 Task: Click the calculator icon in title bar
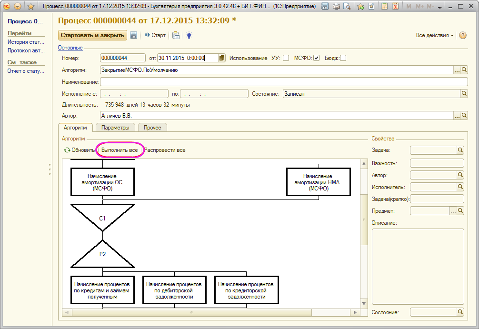(385, 7)
